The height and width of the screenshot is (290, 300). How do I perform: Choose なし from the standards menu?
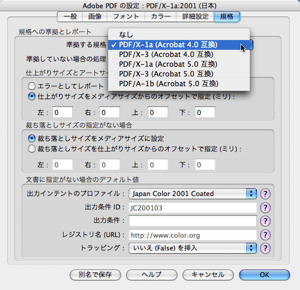[179, 35]
